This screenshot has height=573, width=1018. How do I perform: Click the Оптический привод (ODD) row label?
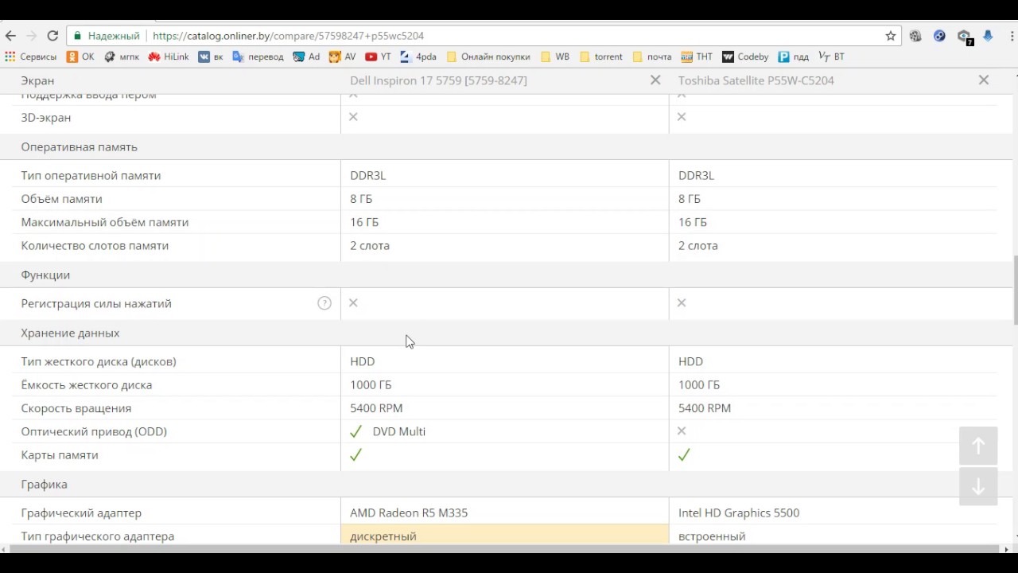click(x=94, y=431)
